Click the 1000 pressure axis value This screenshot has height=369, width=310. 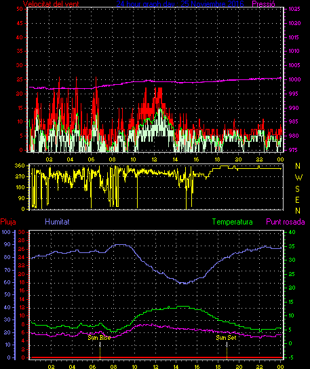point(294,79)
